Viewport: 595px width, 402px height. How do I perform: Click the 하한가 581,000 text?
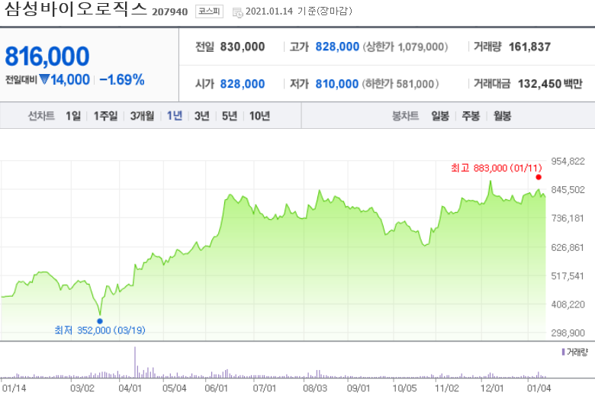(400, 84)
